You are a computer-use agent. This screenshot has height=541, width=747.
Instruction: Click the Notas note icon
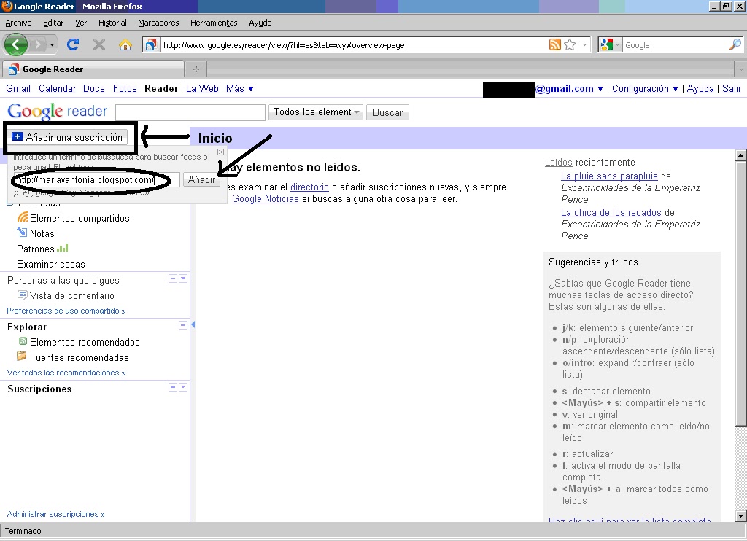click(22, 233)
